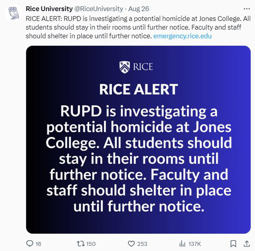
Task: Click the reply count of 16
Action: (38, 244)
